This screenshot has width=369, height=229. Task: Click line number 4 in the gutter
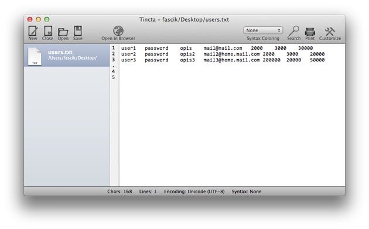[x=114, y=71]
